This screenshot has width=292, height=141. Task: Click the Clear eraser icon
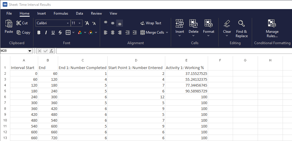click(227, 23)
